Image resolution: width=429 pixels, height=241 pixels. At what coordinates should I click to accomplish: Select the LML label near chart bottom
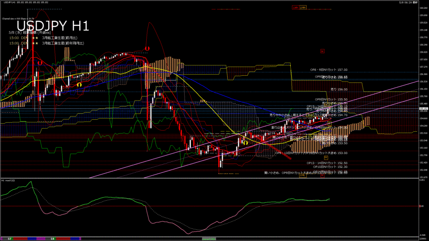302,176
